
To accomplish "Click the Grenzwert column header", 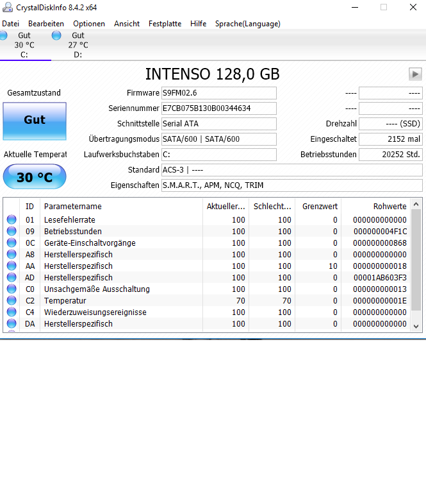I will [318, 207].
